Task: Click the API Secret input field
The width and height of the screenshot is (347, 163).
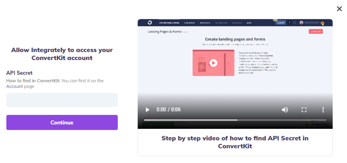Action: click(62, 100)
